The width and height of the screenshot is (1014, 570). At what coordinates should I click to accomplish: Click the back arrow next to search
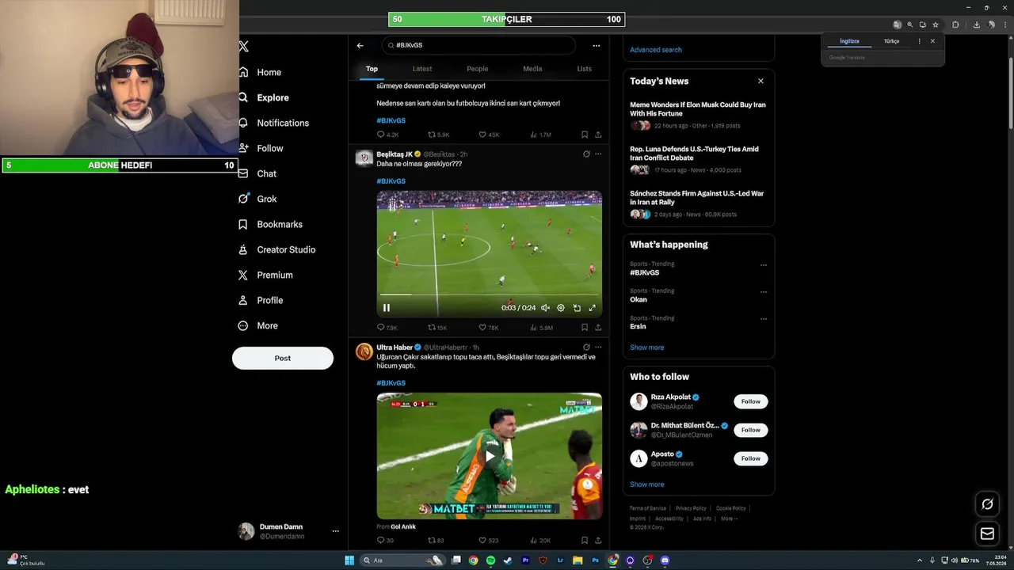tap(360, 45)
